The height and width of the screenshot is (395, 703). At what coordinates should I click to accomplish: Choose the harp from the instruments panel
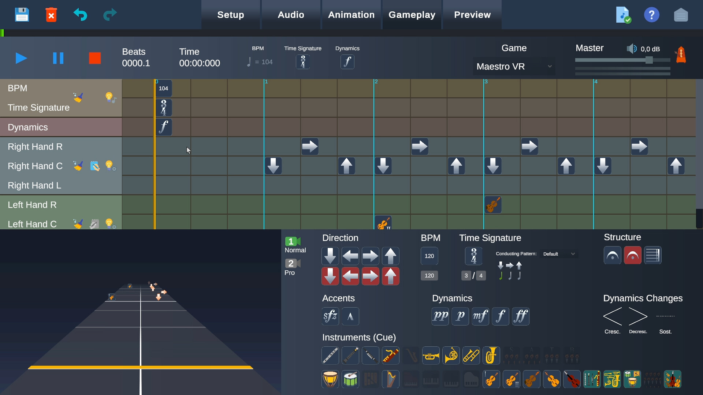(391, 379)
